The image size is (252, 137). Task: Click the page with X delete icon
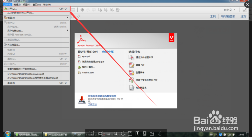click(100, 10)
